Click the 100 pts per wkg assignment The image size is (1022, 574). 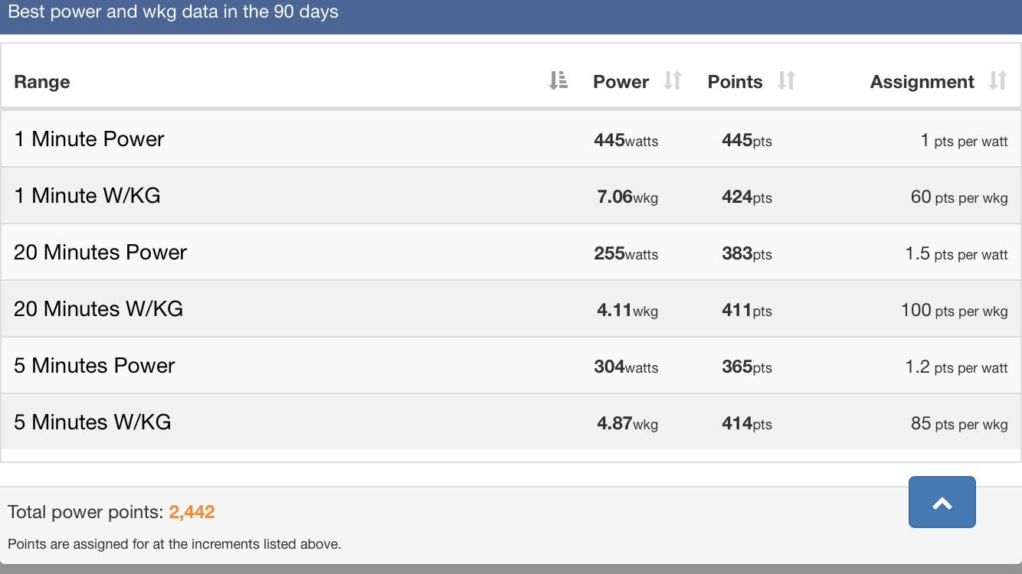click(x=955, y=311)
